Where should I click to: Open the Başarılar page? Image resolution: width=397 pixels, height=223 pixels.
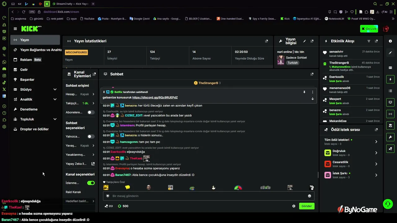[35, 80]
